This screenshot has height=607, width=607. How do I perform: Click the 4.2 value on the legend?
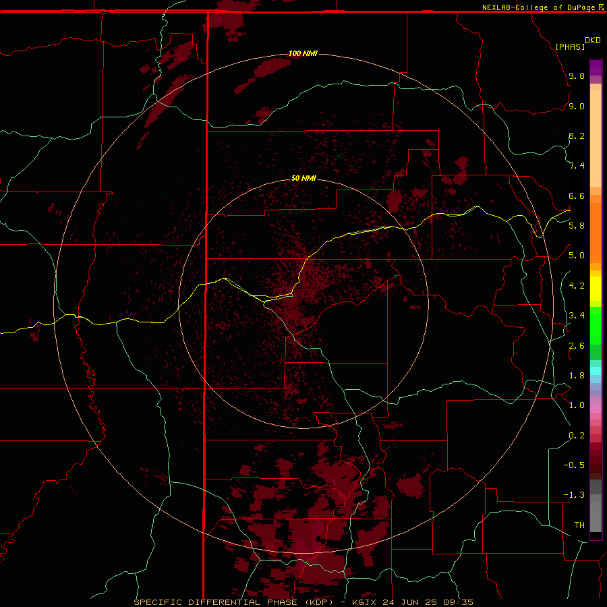coord(577,286)
